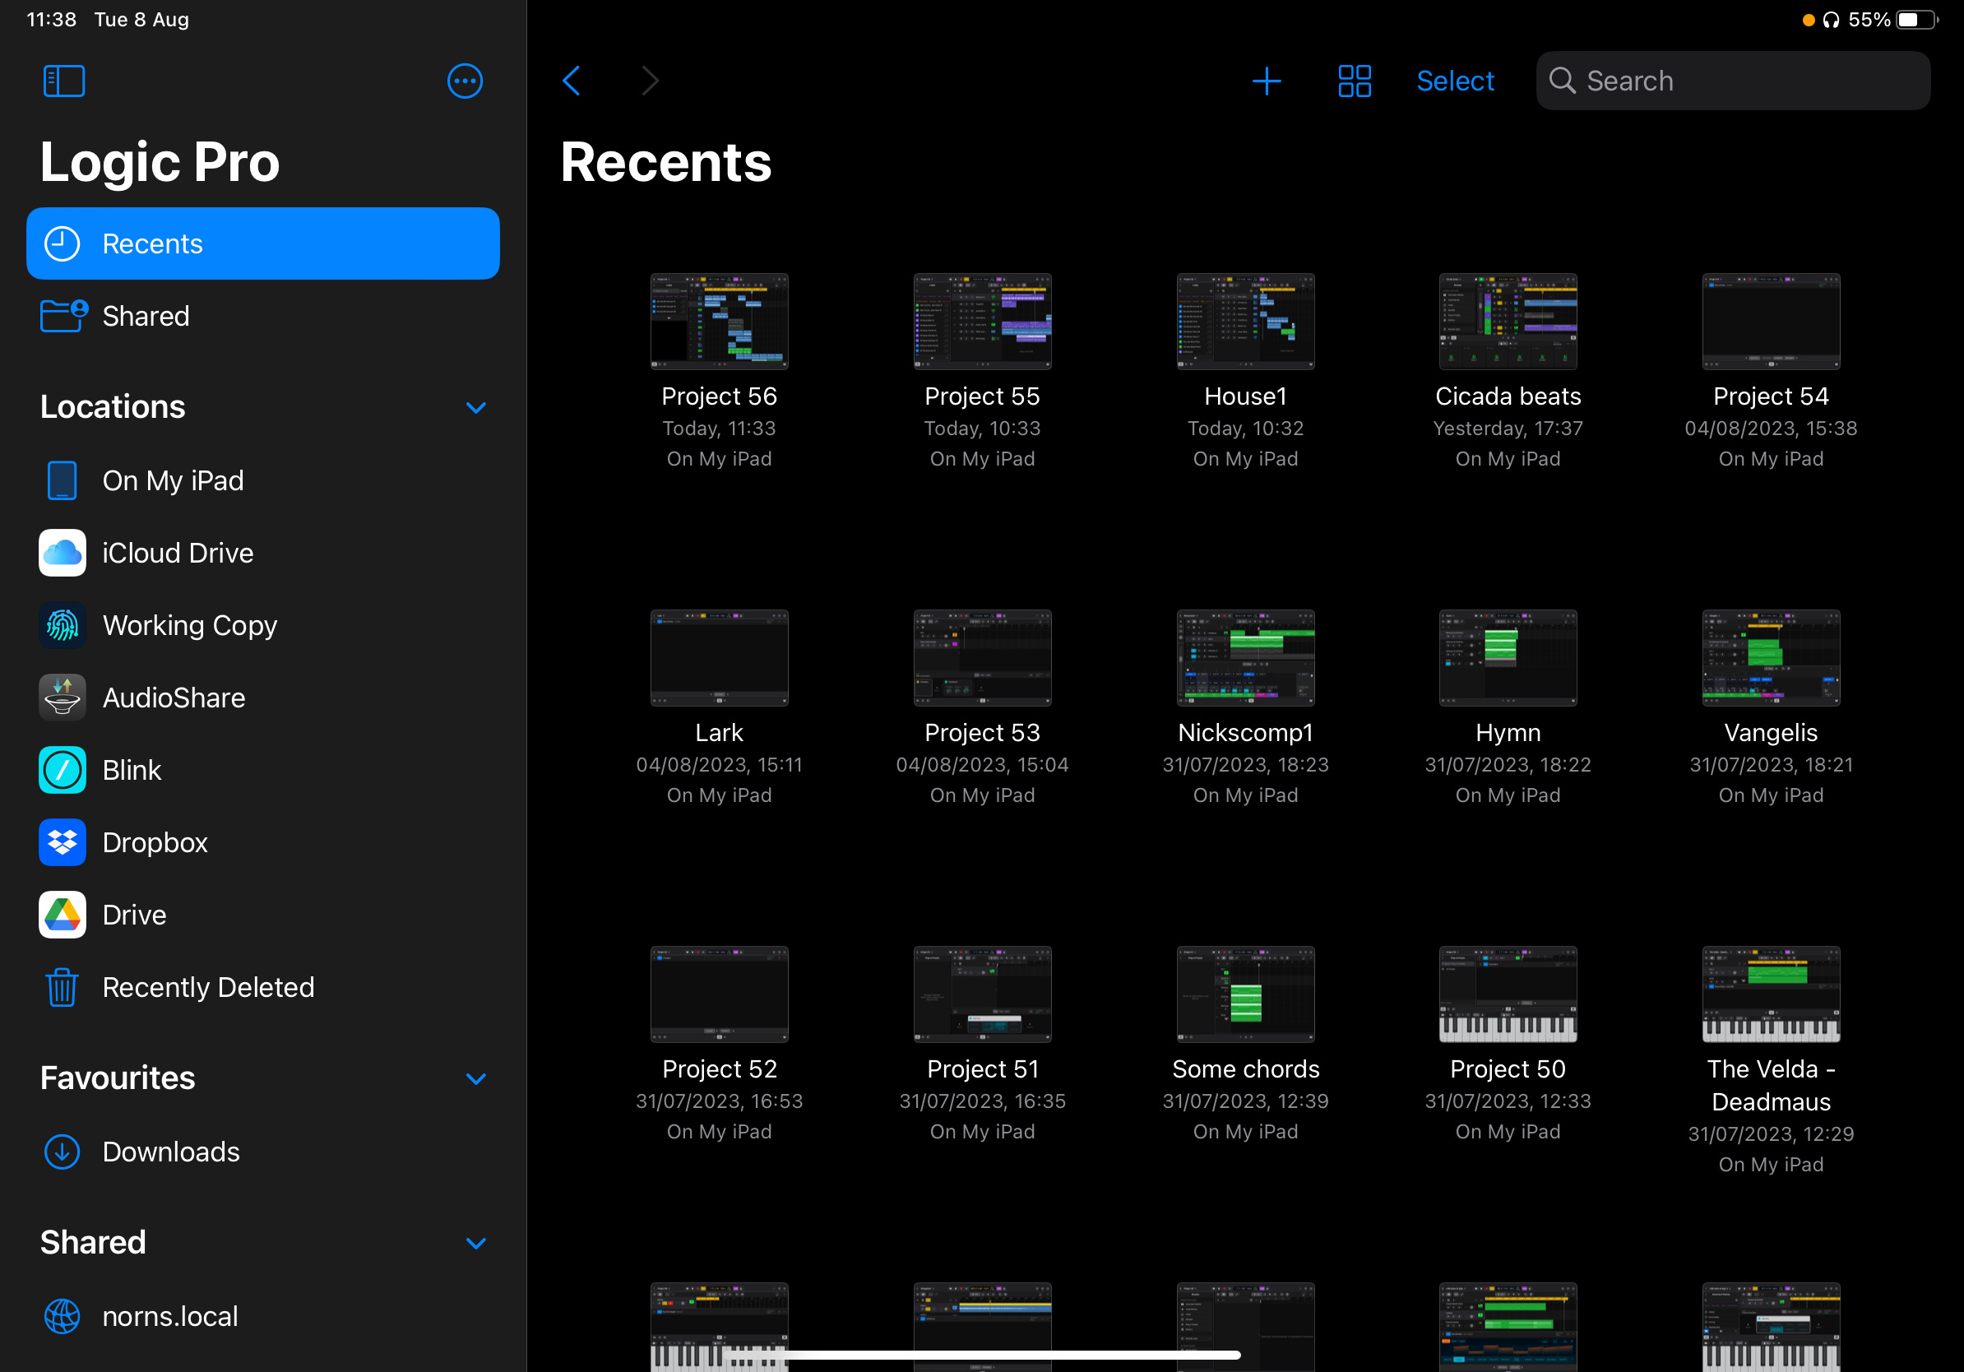
Task: Open the Nickscomp1 thumbnail
Action: 1245,658
